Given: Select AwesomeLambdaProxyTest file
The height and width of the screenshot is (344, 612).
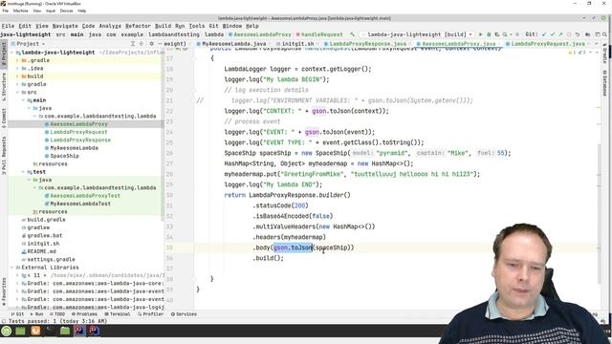Looking at the screenshot, I should pyautogui.click(x=85, y=196).
